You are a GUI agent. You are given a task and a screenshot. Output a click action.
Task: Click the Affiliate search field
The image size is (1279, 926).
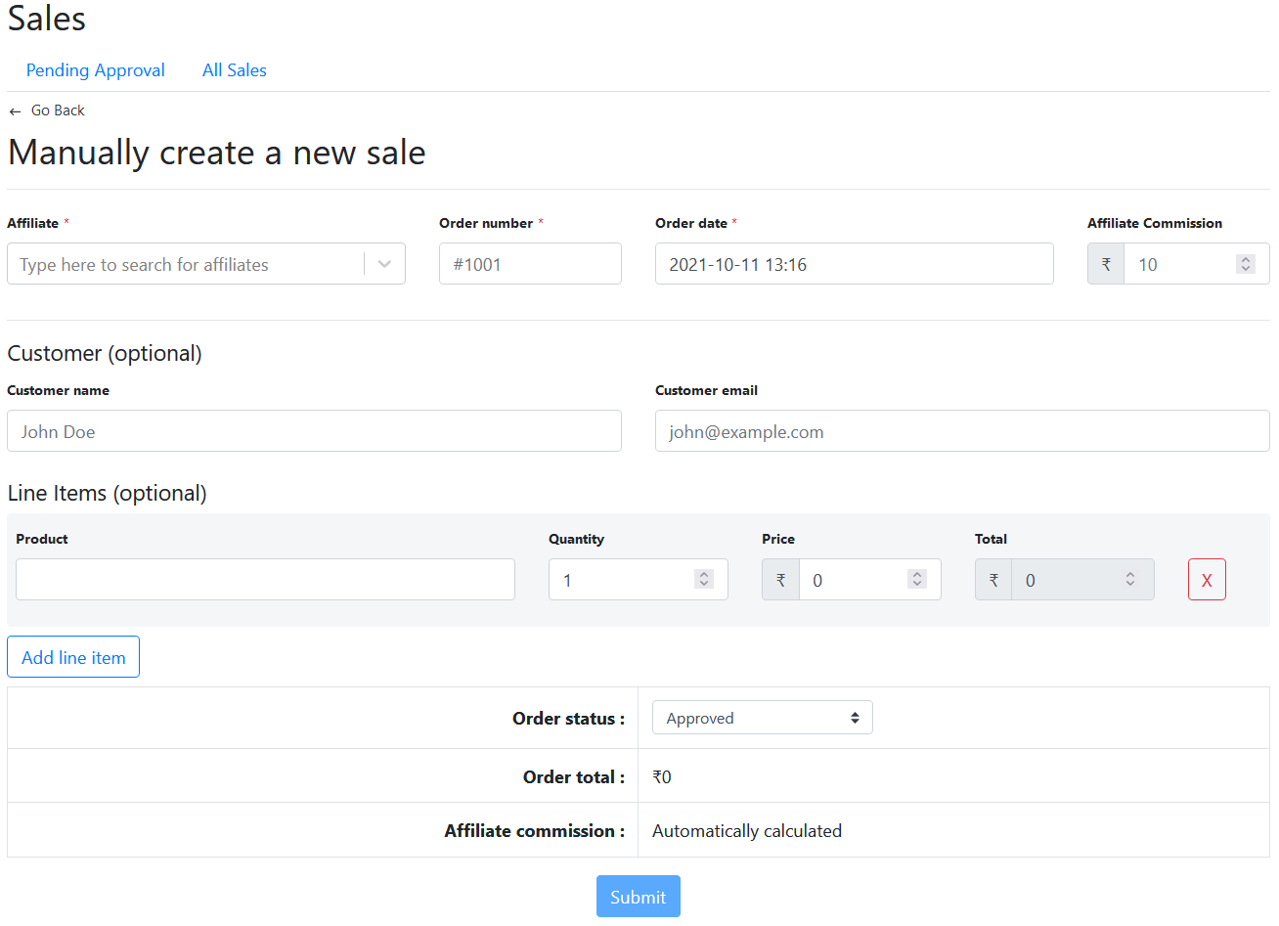pyautogui.click(x=186, y=264)
